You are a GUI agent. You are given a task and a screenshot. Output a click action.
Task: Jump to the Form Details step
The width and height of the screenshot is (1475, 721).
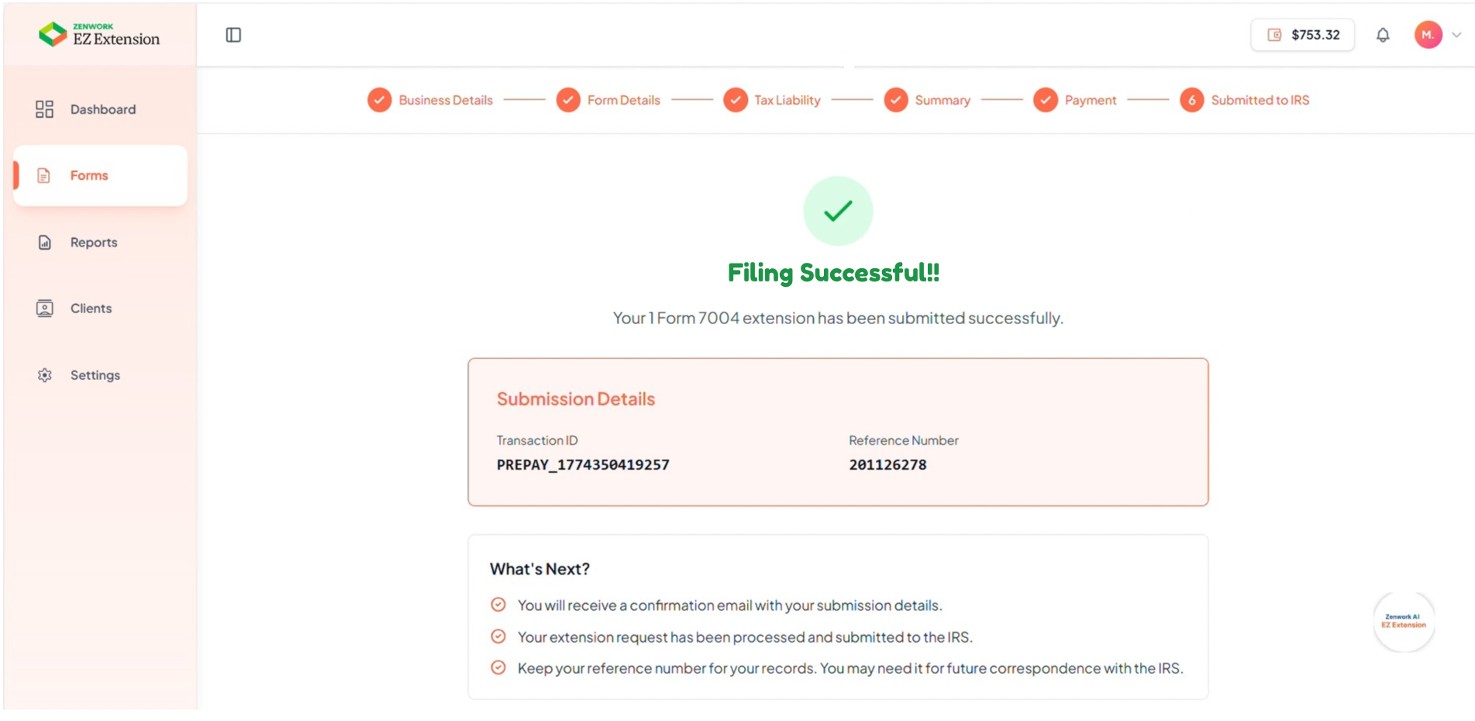622,100
